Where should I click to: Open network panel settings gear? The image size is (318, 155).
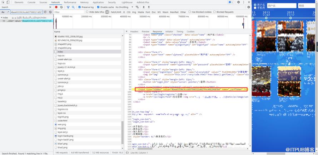(x=249, y=7)
